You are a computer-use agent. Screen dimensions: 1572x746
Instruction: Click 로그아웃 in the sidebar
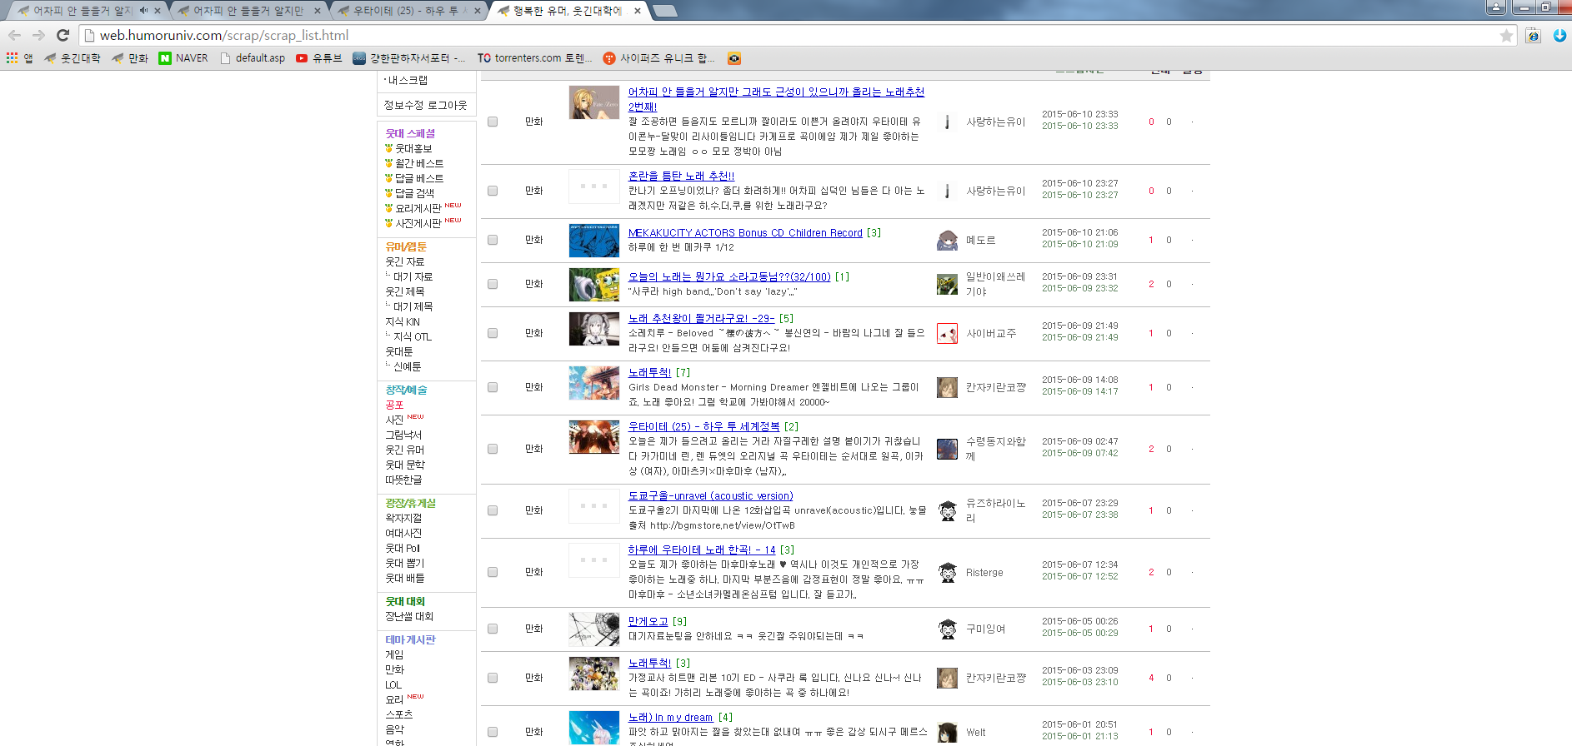coord(448,105)
